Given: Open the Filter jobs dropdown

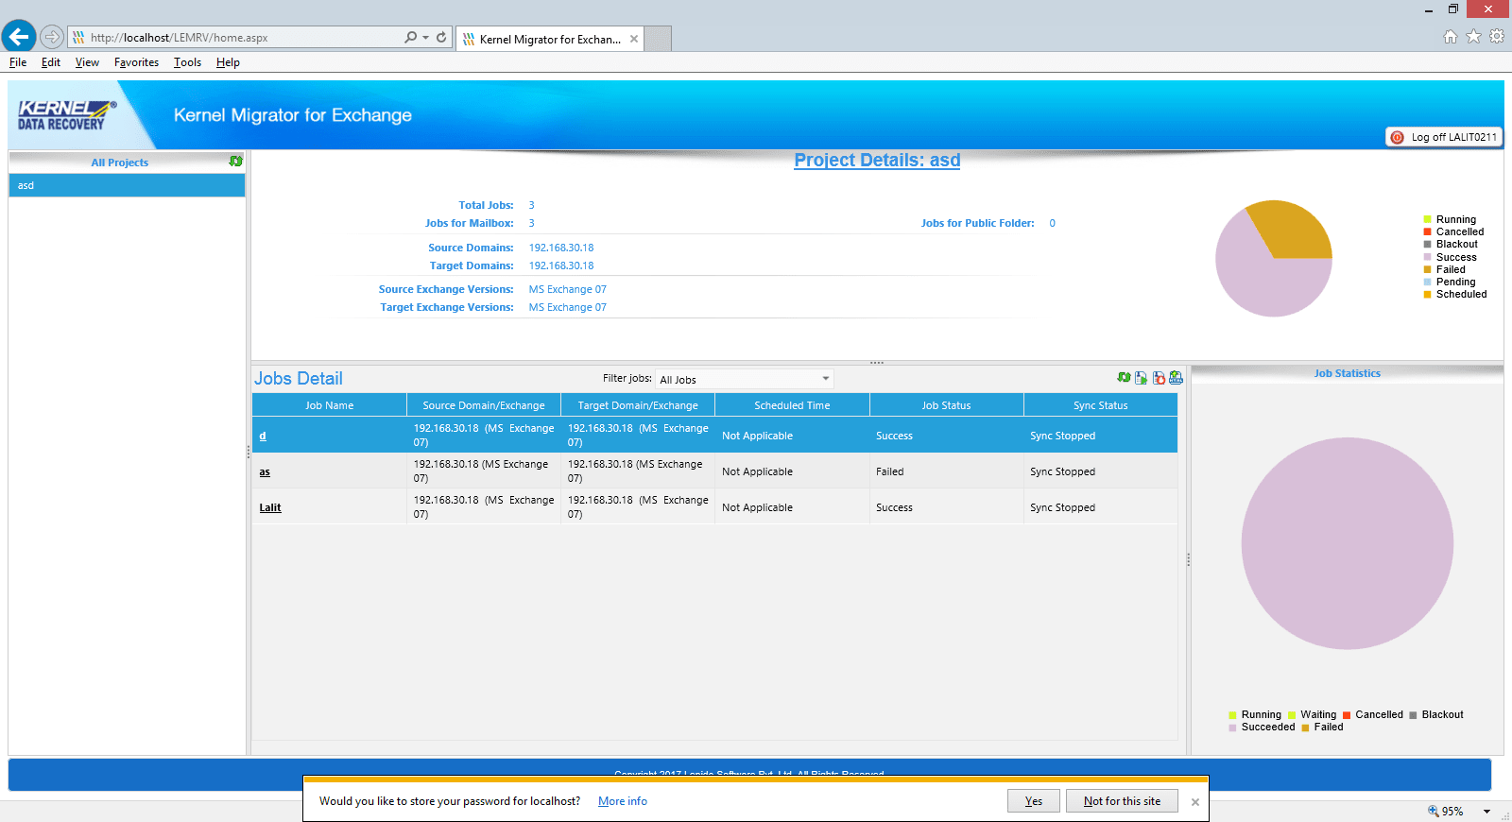Looking at the screenshot, I should (x=745, y=379).
